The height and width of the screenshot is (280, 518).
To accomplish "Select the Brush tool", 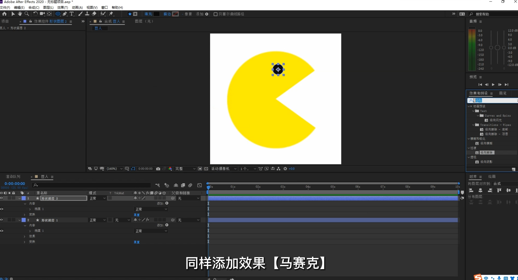I will point(80,14).
